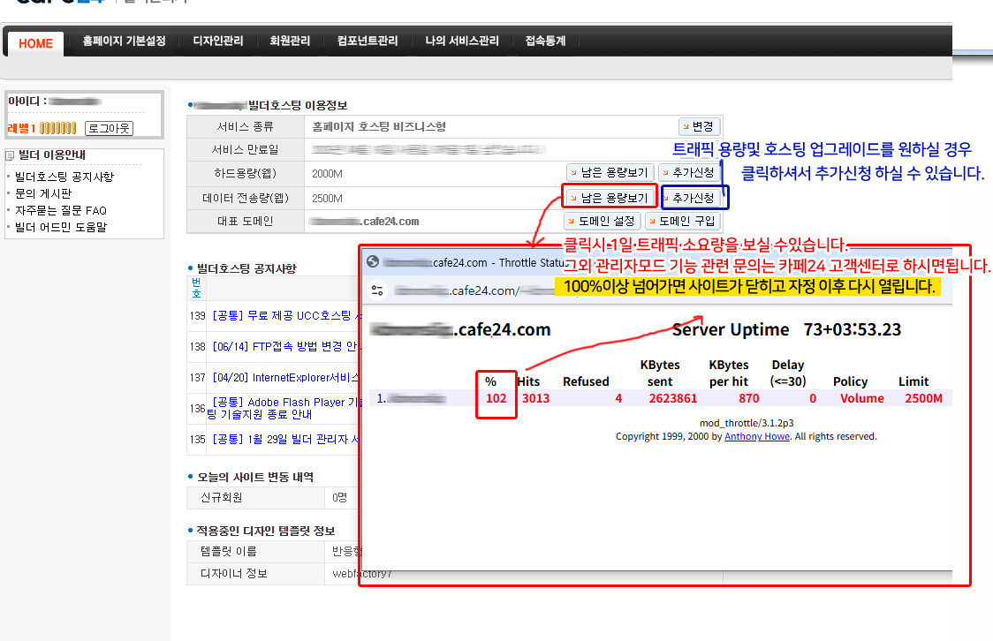Open notice 139 무료 제공 UCC호스팅

(x=286, y=316)
